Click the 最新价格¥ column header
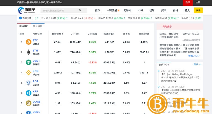Image resolution: width=212 pixels, height=114 pixels. click(58, 34)
